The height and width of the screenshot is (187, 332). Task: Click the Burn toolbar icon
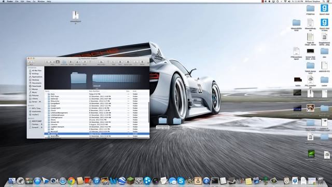pyautogui.click(x=120, y=62)
